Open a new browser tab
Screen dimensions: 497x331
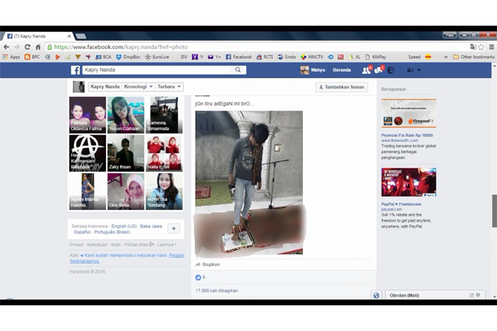[81, 36]
